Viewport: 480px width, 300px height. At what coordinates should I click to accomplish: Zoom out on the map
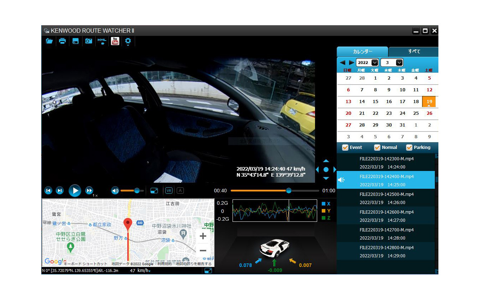coord(203,251)
